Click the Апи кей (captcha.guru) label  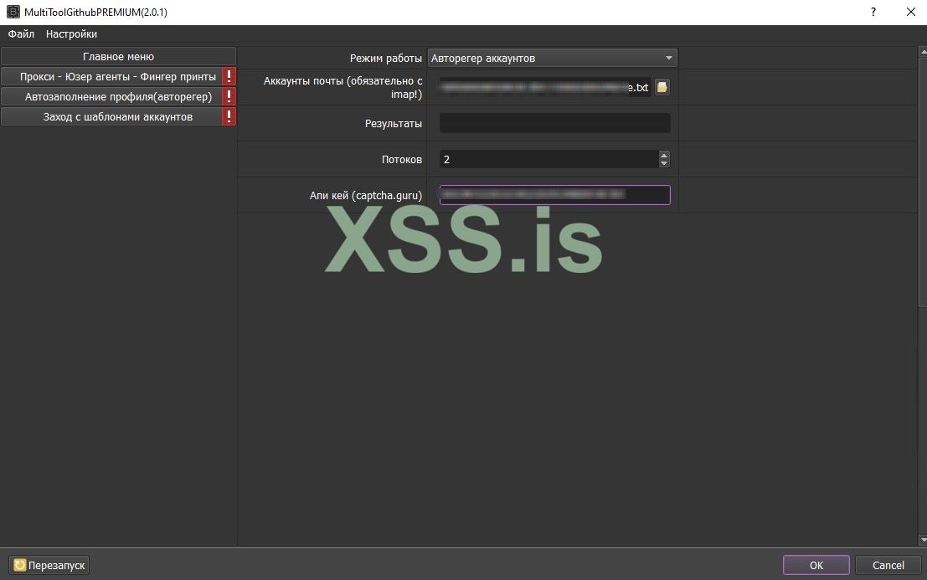click(365, 196)
